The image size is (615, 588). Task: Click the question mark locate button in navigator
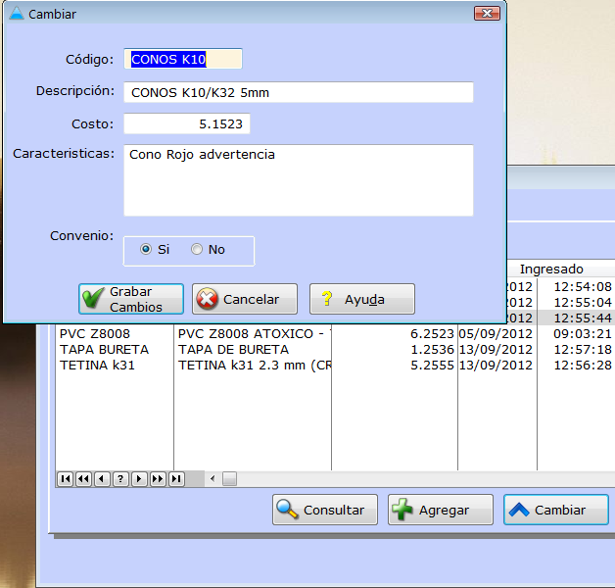click(120, 479)
